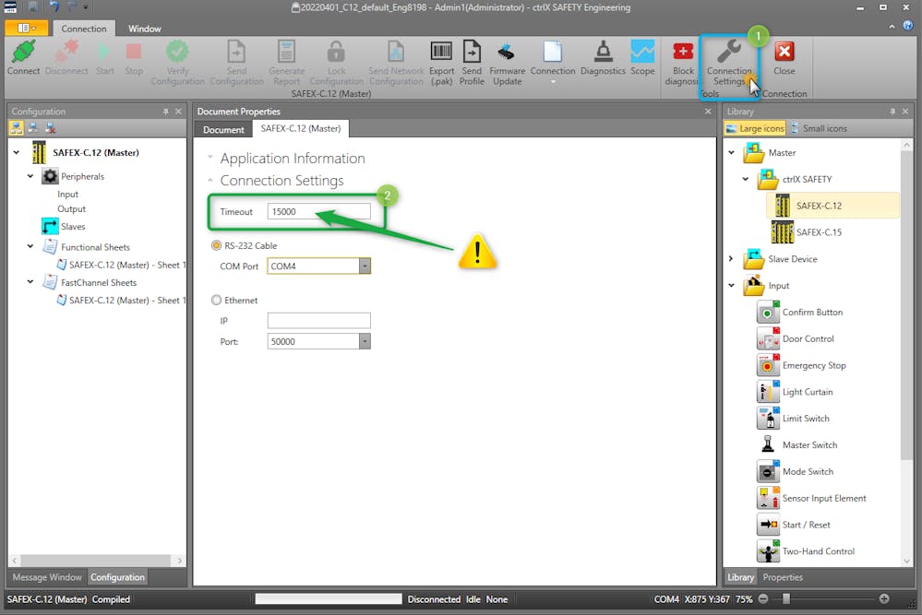Collapse Functional Sheets tree node

click(x=30, y=247)
